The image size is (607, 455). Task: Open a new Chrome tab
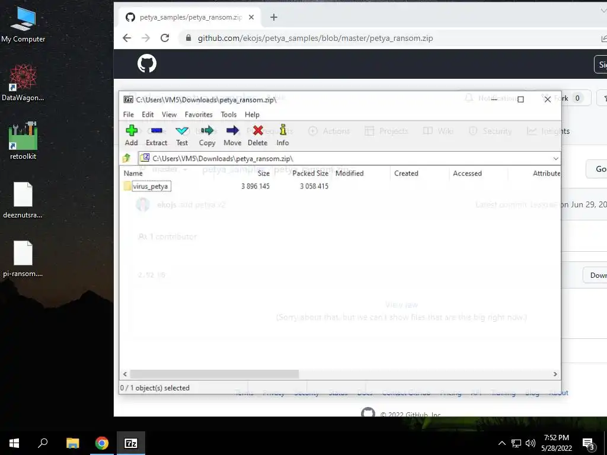(274, 17)
